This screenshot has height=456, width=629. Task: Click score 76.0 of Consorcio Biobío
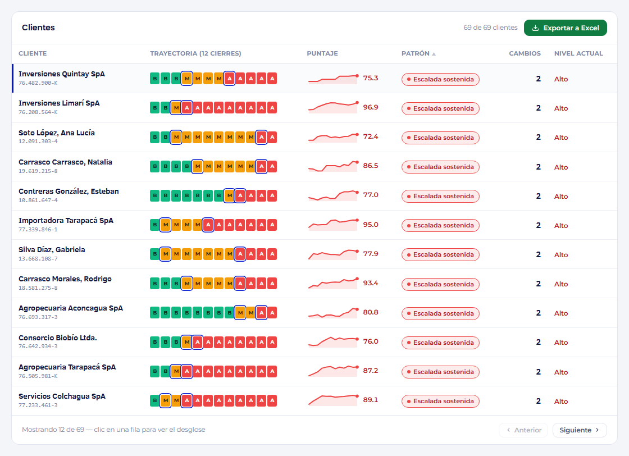pyautogui.click(x=371, y=341)
